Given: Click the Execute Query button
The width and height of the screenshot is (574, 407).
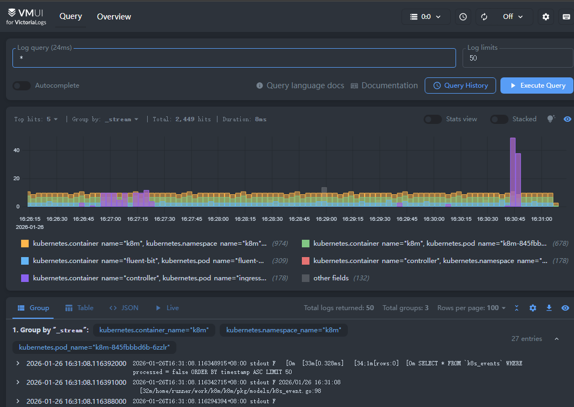Looking at the screenshot, I should click(537, 86).
